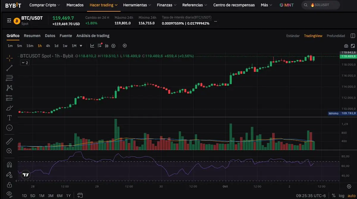This screenshot has height=199, width=357.
Task: Select the 15m timeframe
Action: [x=30, y=46]
